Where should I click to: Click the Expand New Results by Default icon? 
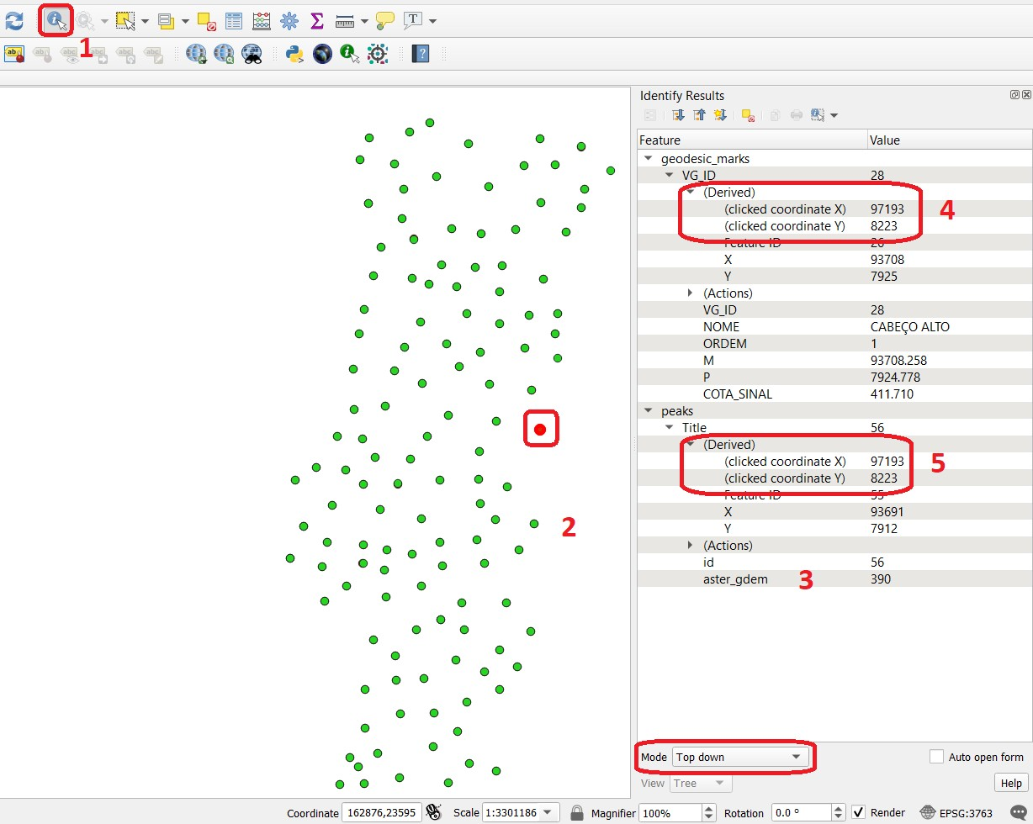pos(720,115)
